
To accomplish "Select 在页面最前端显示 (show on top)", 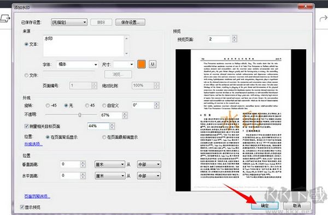I will (104, 137).
